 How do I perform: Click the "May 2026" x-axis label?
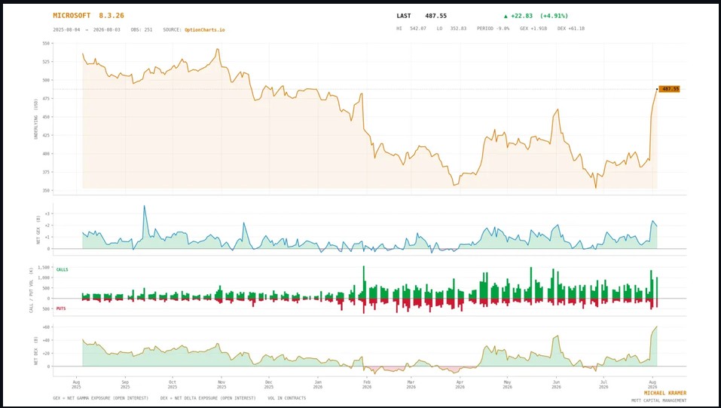507,385
